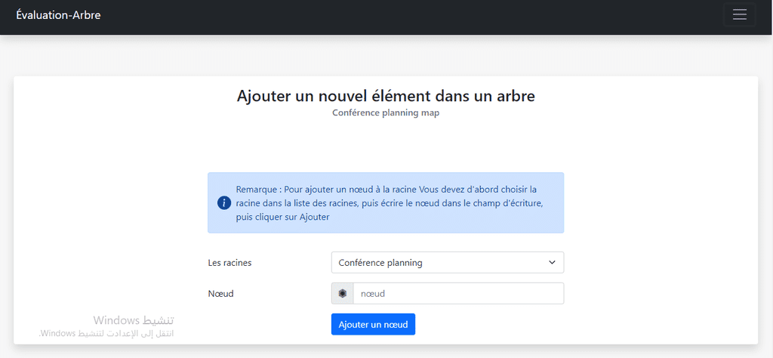The image size is (773, 358).
Task: Click the grey page background below the navbar
Action: pos(386,55)
